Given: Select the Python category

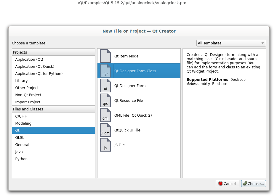Looking at the screenshot, I should tap(54, 159).
